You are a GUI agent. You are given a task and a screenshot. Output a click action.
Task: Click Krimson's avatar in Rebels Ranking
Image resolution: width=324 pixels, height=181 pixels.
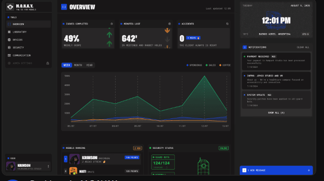click(74, 159)
